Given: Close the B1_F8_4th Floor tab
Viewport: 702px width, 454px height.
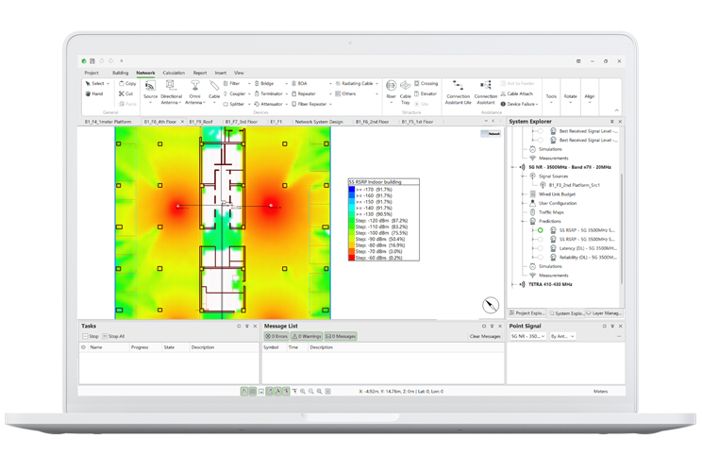Looking at the screenshot, I should (x=182, y=122).
